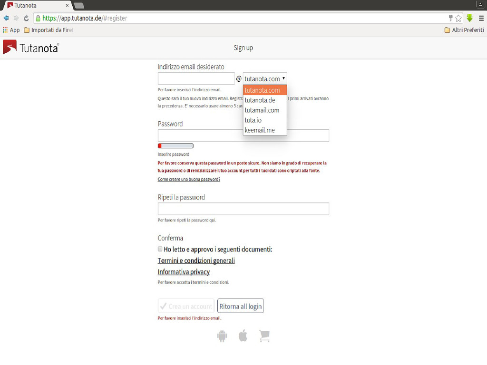This screenshot has width=487, height=365.
Task: Click the shopping cart icon
Action: 264,336
